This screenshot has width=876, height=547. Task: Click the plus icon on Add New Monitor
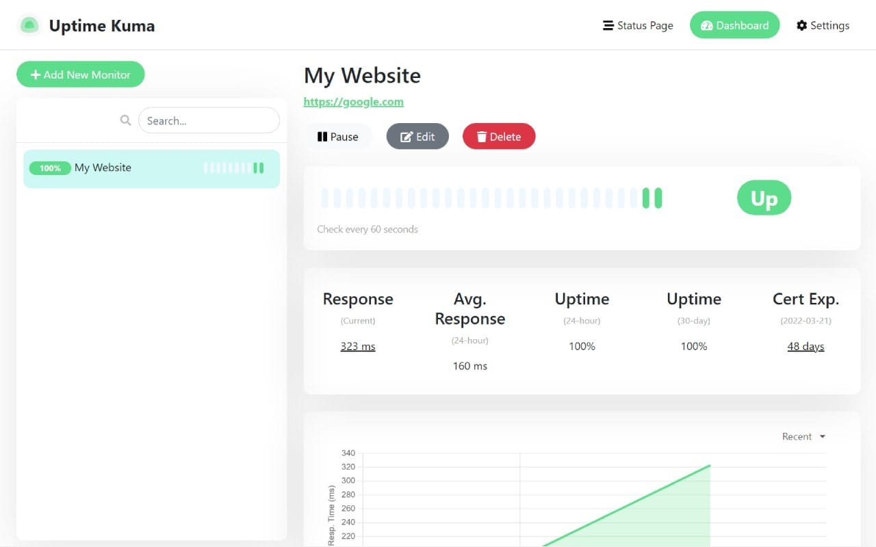pos(36,74)
